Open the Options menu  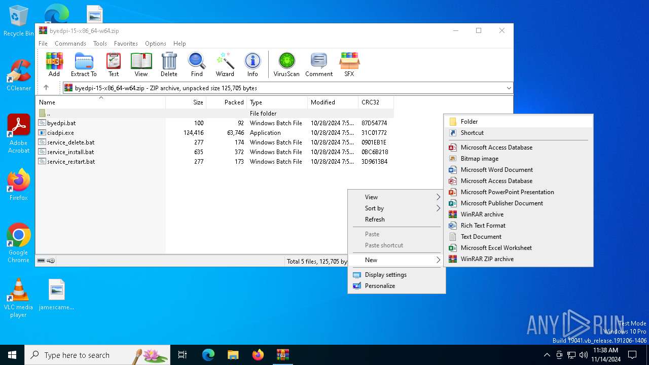pos(156,44)
